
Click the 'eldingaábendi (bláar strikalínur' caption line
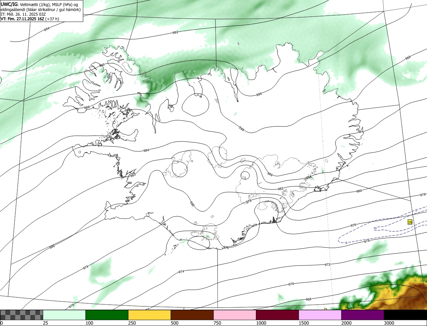tap(41, 9)
